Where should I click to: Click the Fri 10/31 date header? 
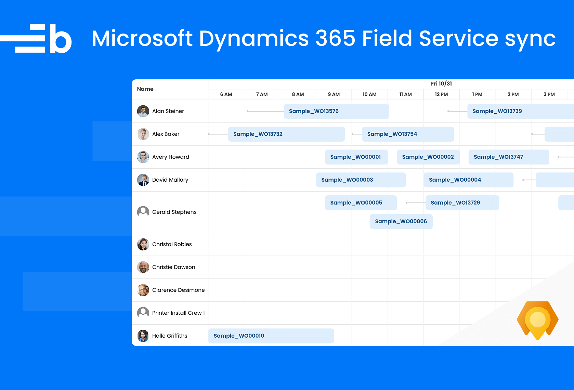[x=441, y=83]
